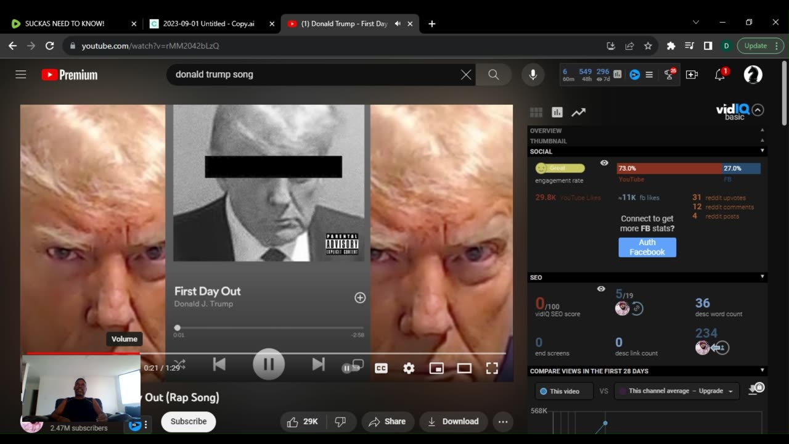Click locked export download icon in compare section
This screenshot has width=789, height=444.
[756, 388]
